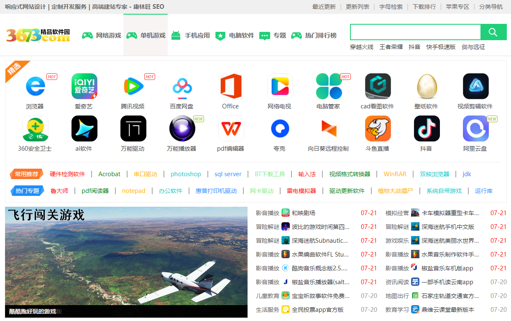Click the 剑与远征 hot search term
511x321 pixels.
(473, 47)
